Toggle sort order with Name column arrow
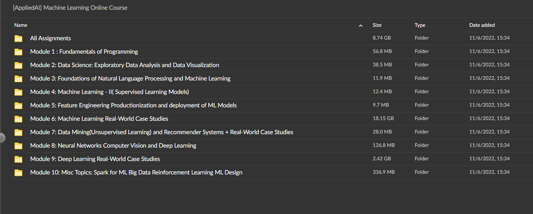Screen dimensions: 533x214 tap(360, 25)
